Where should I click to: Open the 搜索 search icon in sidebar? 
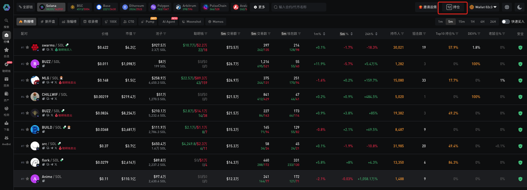click(7, 22)
